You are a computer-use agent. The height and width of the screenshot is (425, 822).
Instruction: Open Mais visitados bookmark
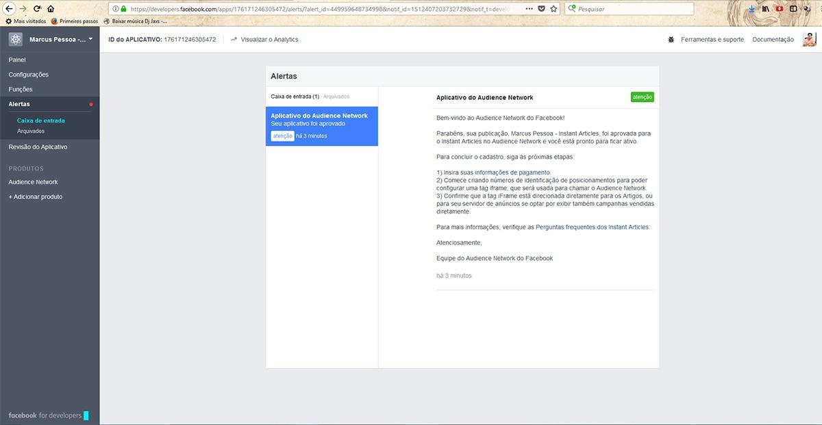pos(25,21)
